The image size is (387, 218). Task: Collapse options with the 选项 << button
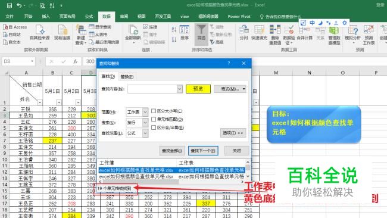coord(233,133)
